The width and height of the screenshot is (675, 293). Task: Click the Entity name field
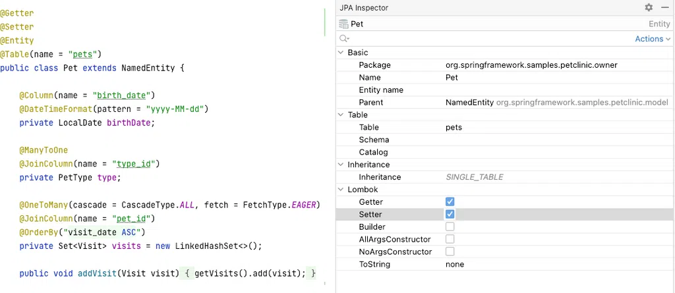(554, 90)
